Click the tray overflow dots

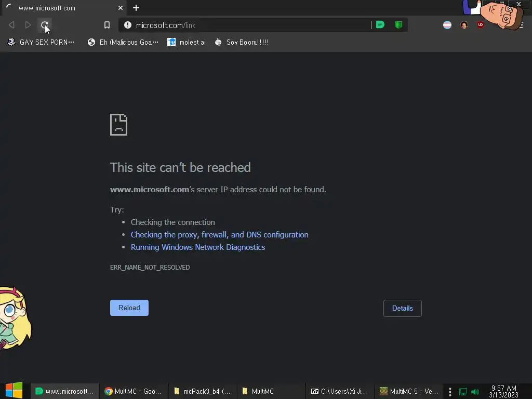click(x=450, y=392)
